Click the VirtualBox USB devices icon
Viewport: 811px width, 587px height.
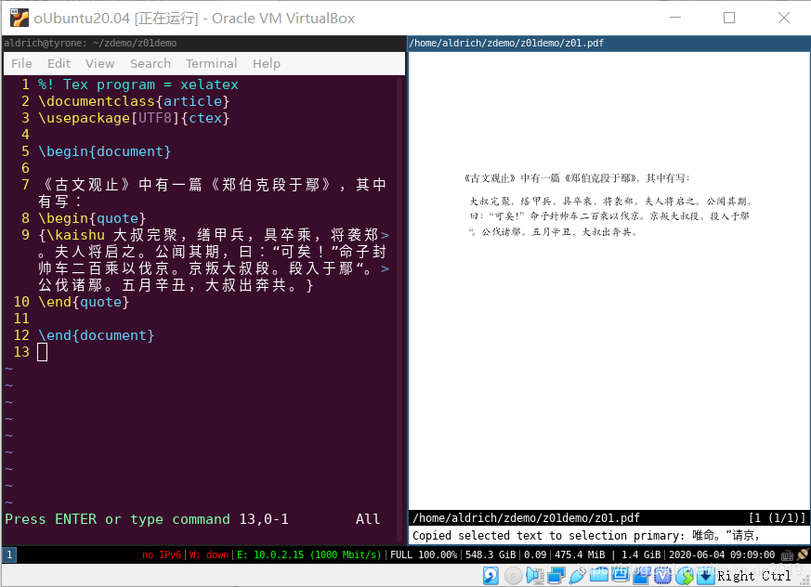tap(578, 576)
